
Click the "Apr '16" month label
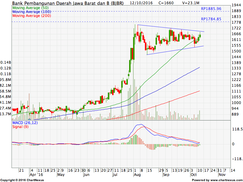(x=36, y=175)
